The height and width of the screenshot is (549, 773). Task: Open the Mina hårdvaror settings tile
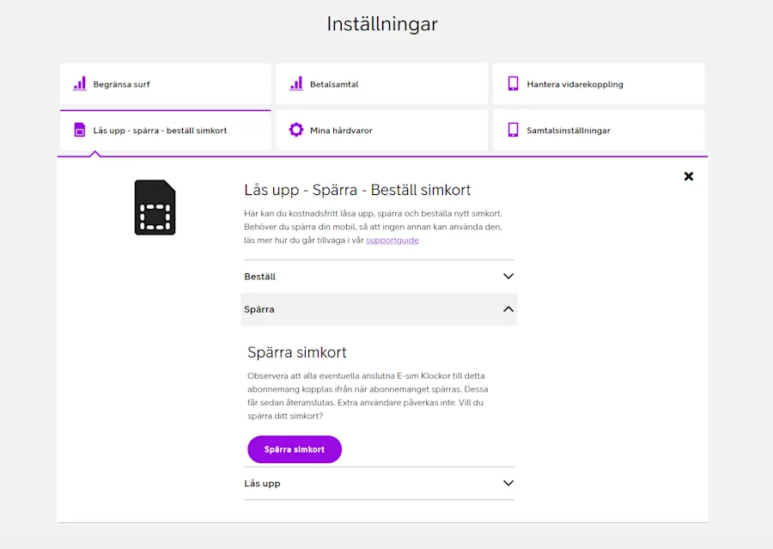[x=382, y=130]
